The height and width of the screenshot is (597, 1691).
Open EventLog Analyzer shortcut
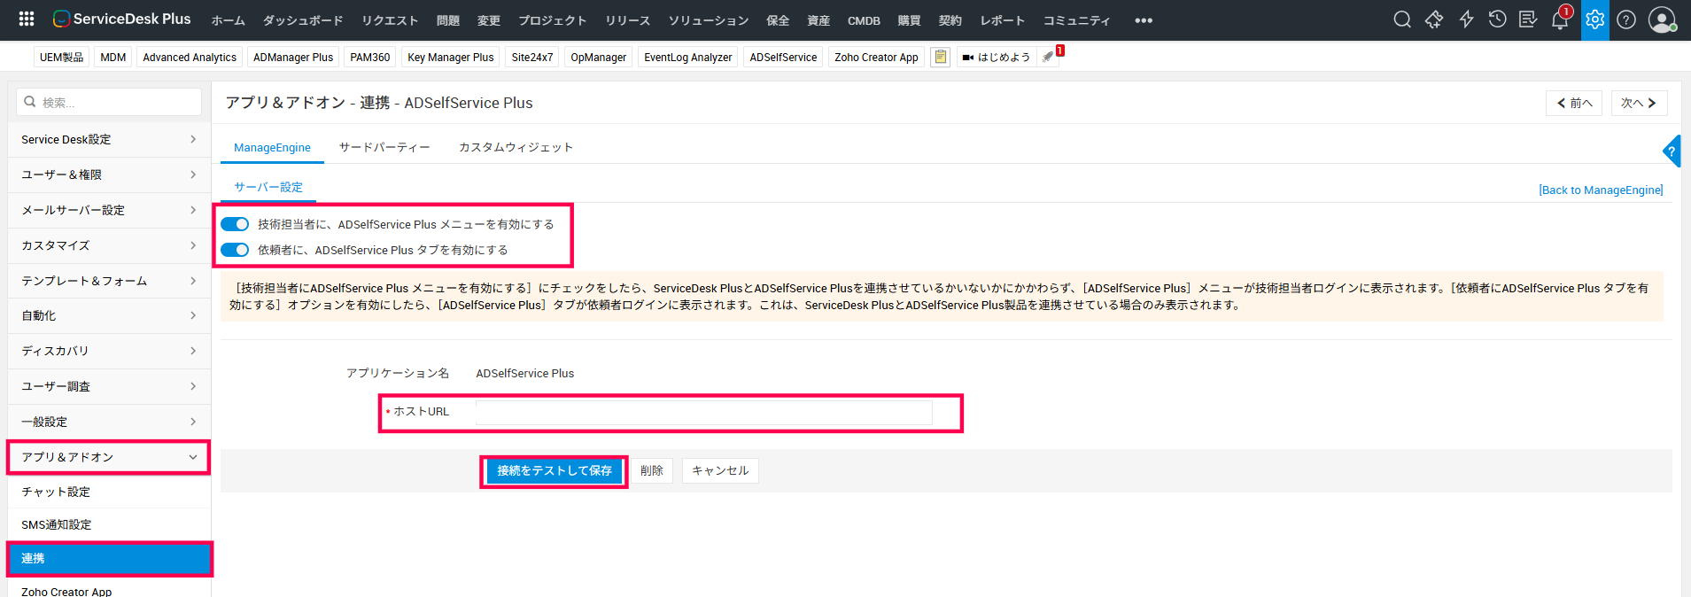pyautogui.click(x=687, y=57)
